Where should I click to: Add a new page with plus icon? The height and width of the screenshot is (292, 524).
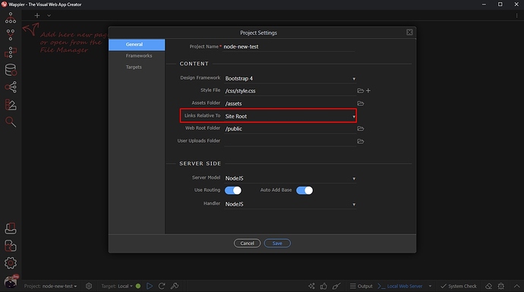[x=37, y=15]
